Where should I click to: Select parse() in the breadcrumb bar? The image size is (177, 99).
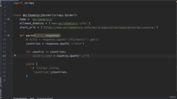(32, 98)
